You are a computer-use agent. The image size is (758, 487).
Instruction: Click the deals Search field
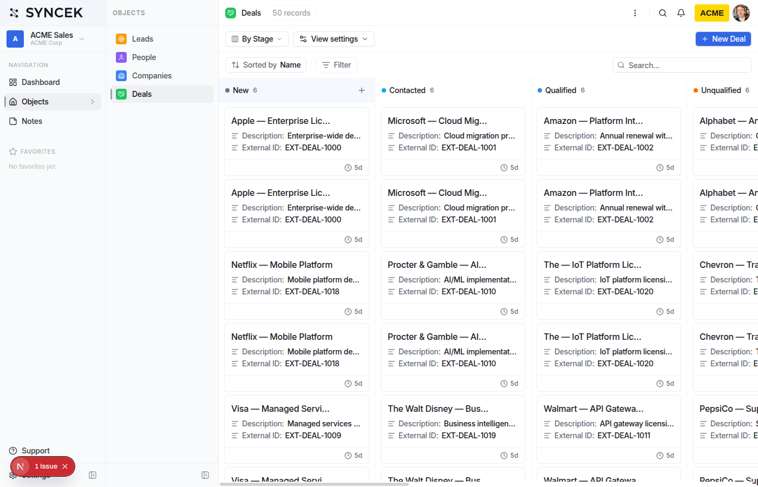tap(682, 65)
